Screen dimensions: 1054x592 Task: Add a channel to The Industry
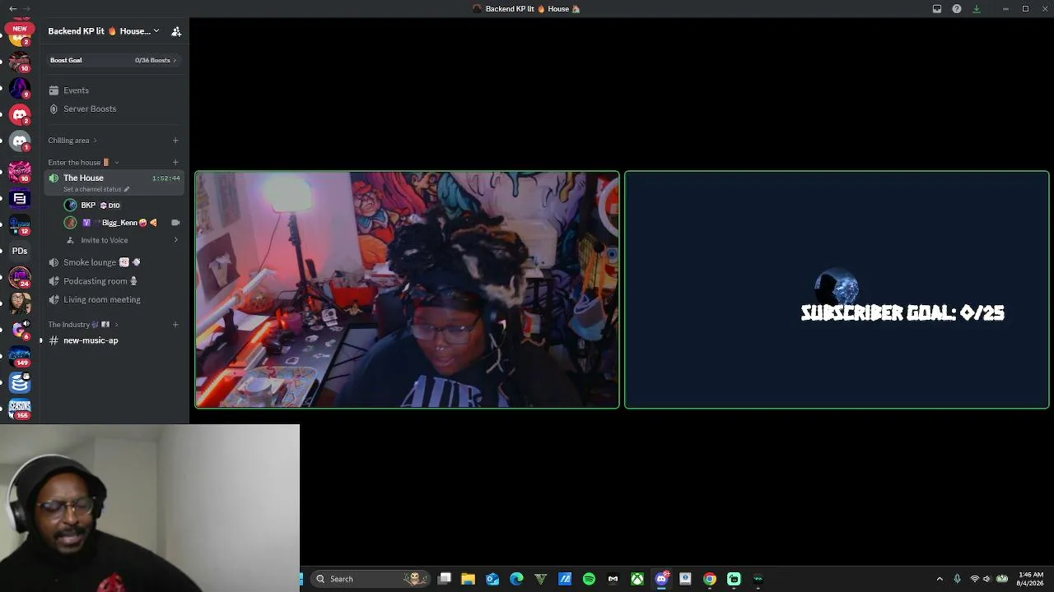pos(175,325)
